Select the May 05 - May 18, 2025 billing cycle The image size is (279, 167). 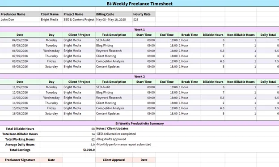pyautogui.click(x=114, y=20)
